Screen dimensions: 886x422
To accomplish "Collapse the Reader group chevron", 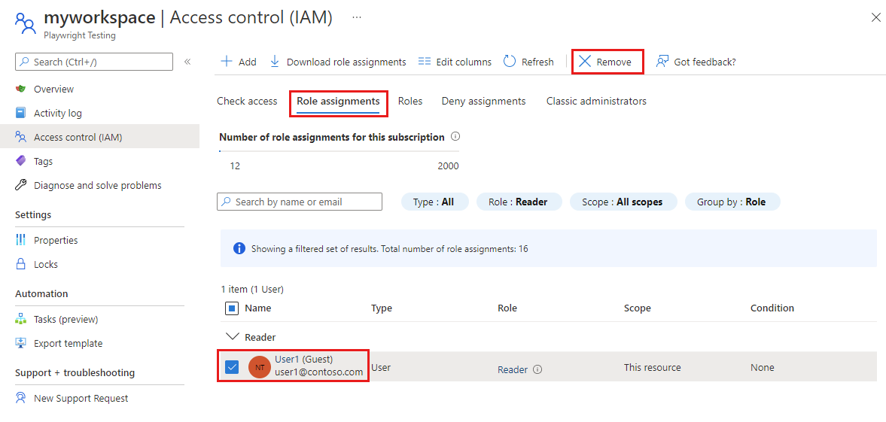I will point(232,337).
